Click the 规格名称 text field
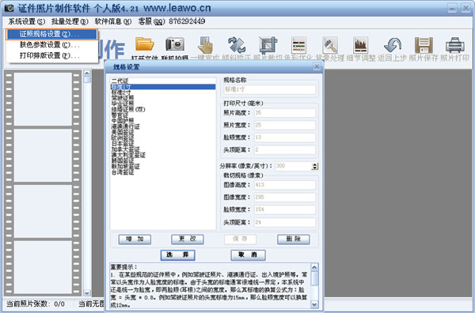Screen dimensions: 475x313 point(270,89)
